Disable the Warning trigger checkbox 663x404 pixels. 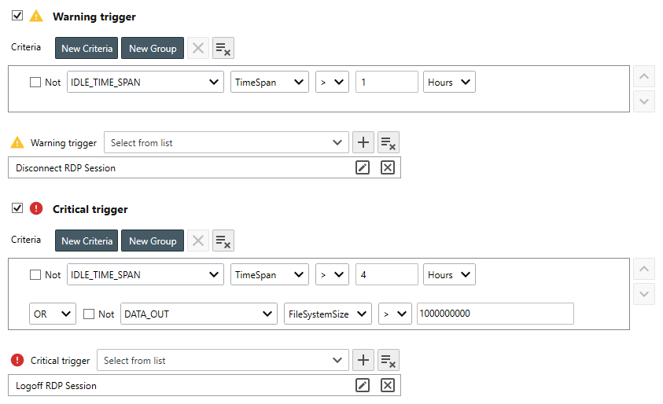(17, 16)
